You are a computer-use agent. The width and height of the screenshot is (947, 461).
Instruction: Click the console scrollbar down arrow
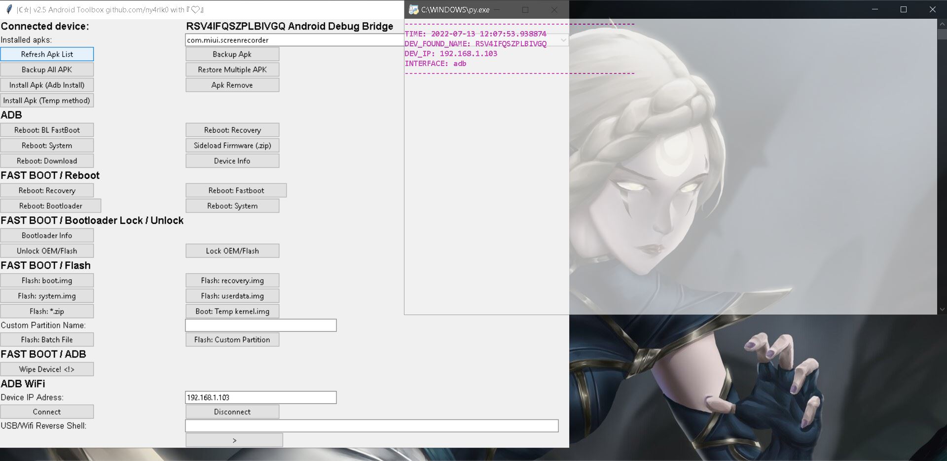[942, 310]
